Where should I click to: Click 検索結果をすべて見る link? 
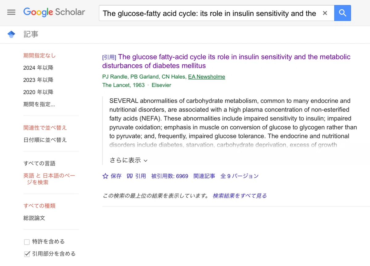[x=240, y=196]
